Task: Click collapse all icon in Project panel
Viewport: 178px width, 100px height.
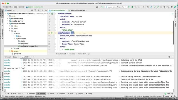Action: pos(39,11)
